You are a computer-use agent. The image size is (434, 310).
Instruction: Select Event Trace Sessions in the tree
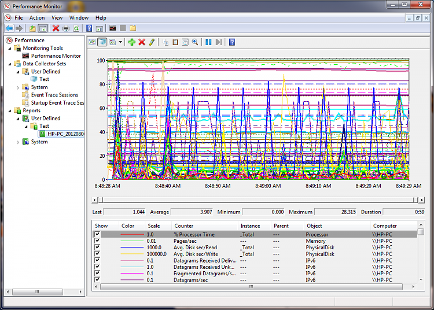click(x=54, y=95)
